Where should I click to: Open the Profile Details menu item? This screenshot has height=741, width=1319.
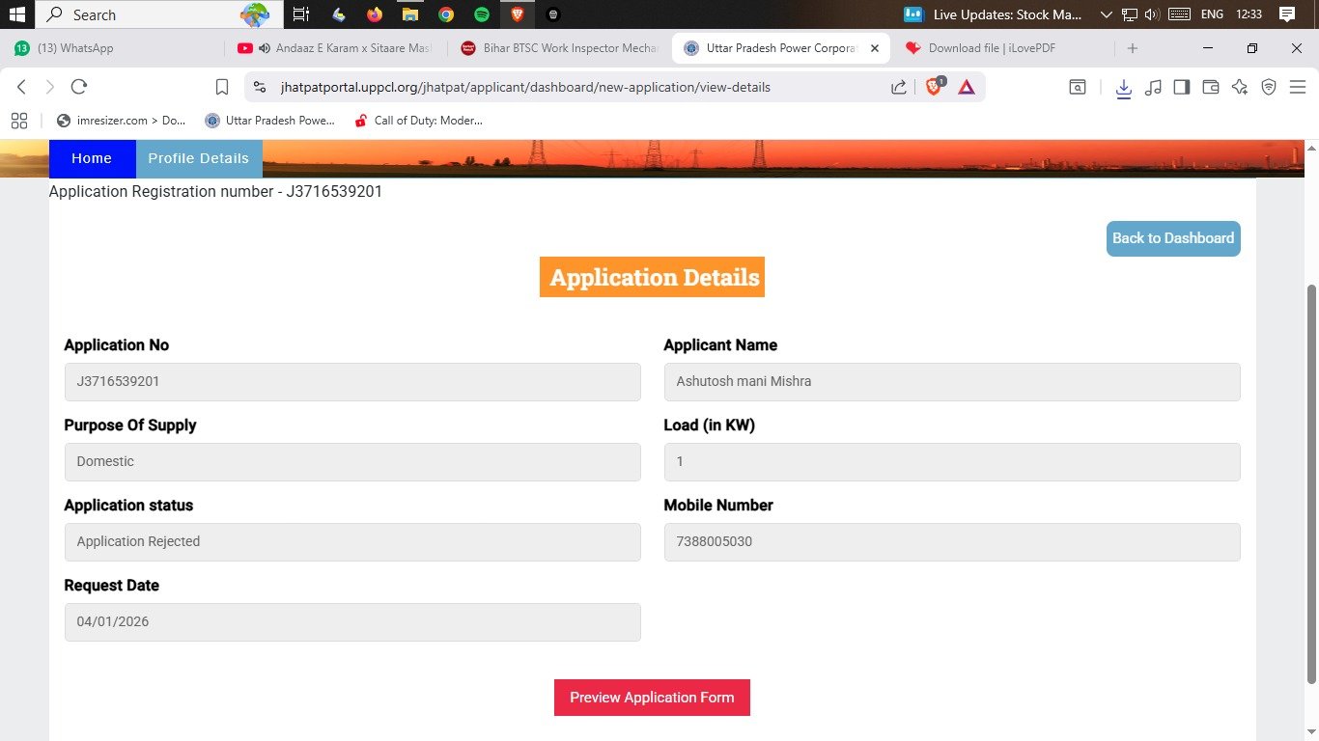[x=198, y=158]
